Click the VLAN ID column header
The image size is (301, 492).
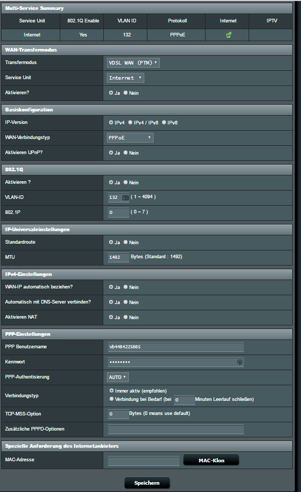click(x=125, y=21)
